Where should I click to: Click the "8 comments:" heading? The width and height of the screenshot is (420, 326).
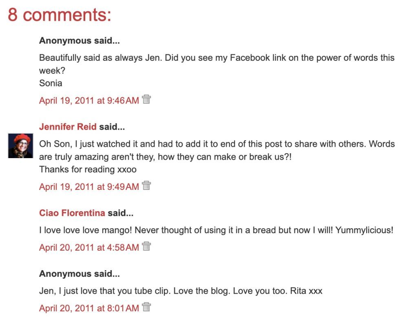pyautogui.click(x=60, y=15)
